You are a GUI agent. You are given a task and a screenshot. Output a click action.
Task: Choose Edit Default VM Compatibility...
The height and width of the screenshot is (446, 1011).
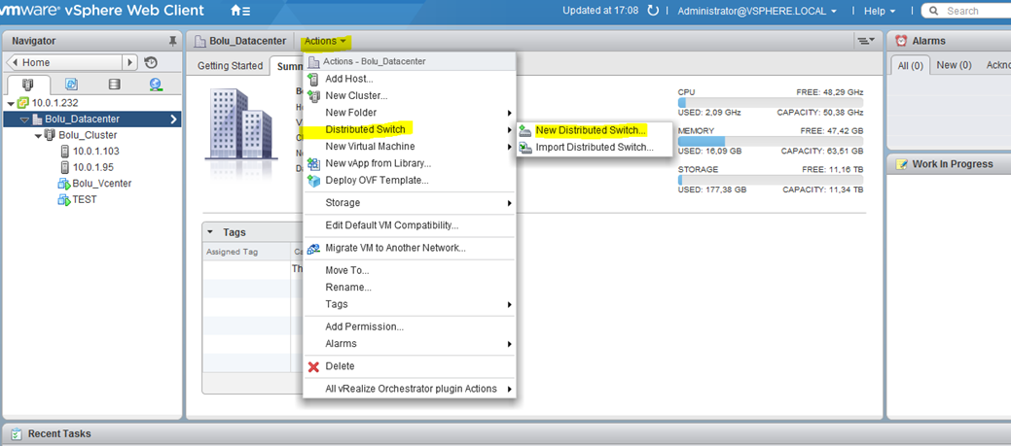click(410, 225)
